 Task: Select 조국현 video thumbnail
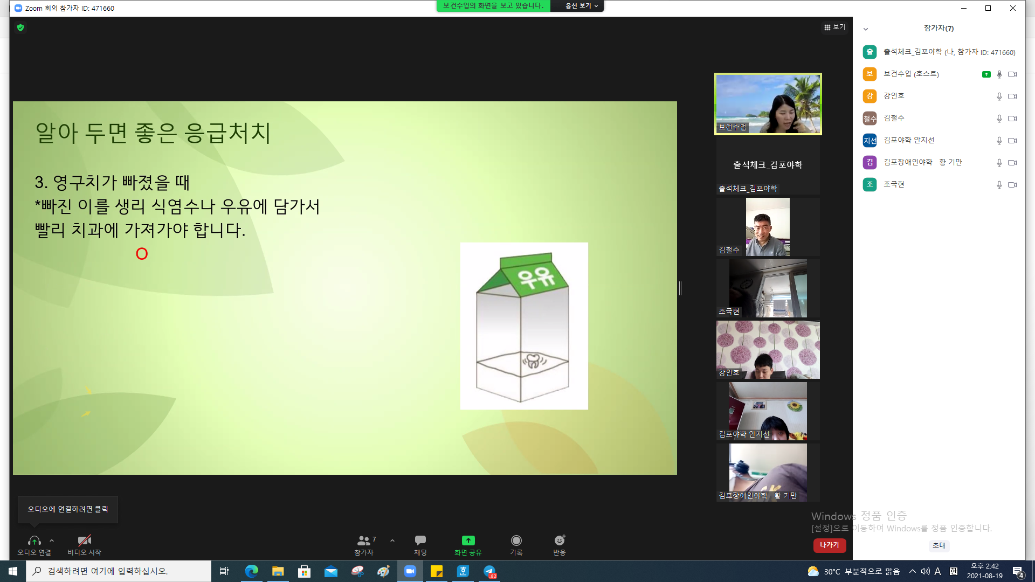[768, 288]
